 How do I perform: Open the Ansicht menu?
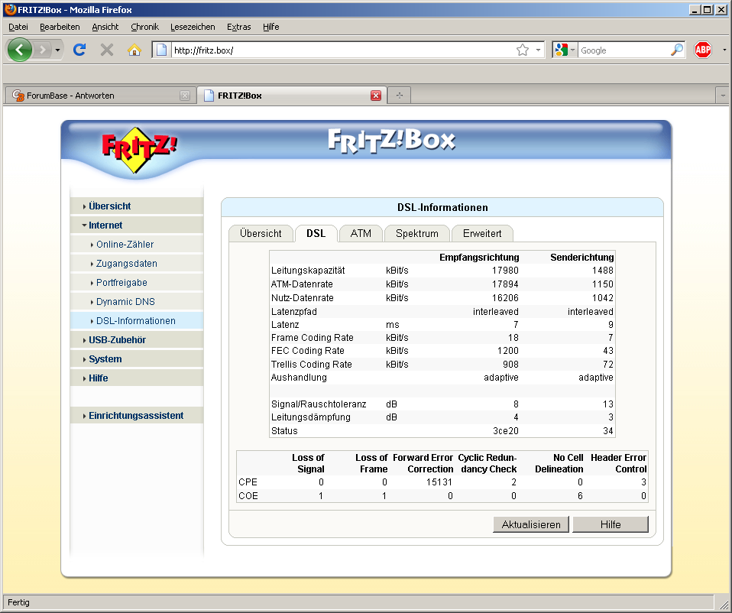coord(105,27)
